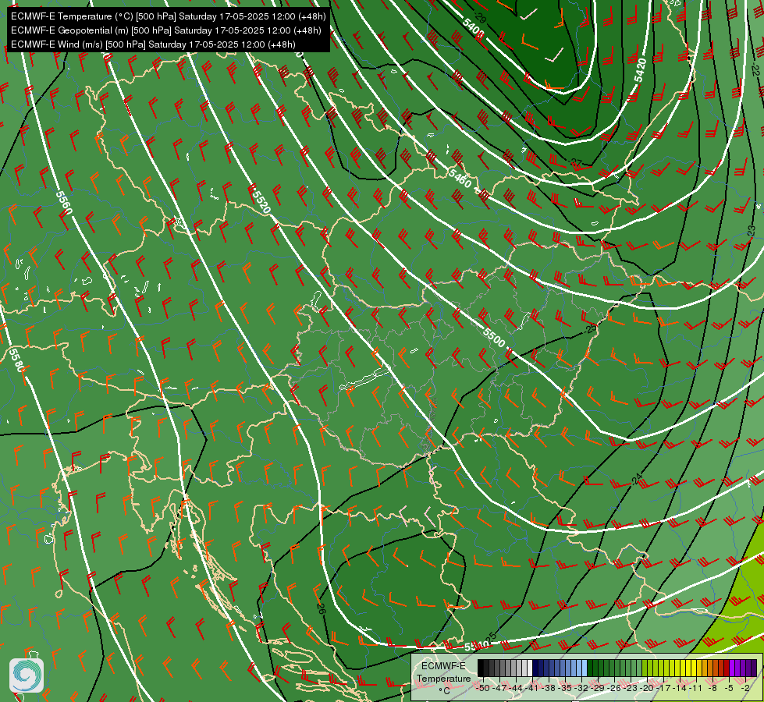Screen dimensions: 764x702
Task: Click the 5520 geopotential contour label
Action: point(261,201)
